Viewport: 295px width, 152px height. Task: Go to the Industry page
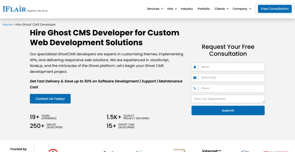click(187, 9)
